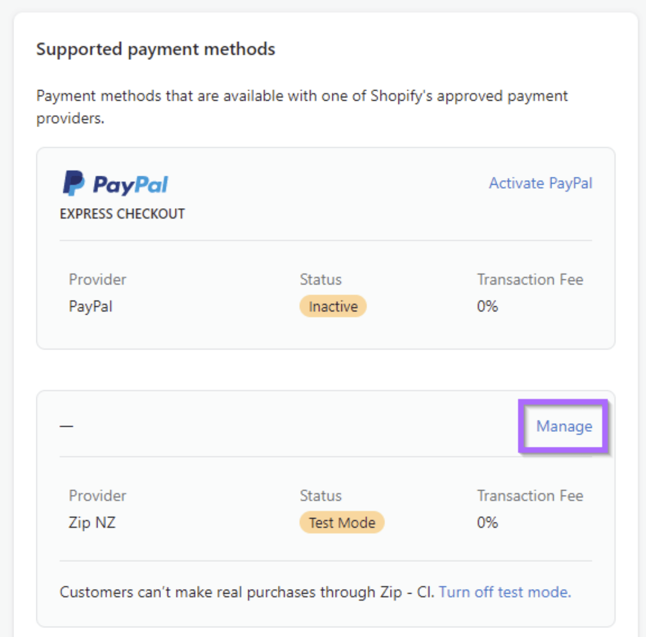Click the Zip NZ provider name

coord(92,522)
